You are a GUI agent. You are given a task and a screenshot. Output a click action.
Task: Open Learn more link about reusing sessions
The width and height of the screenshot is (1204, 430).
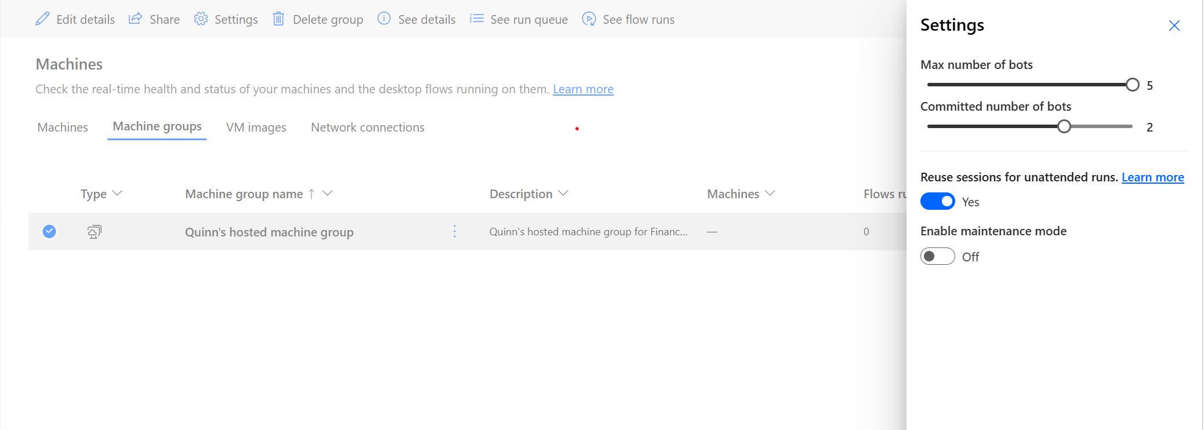(1152, 177)
